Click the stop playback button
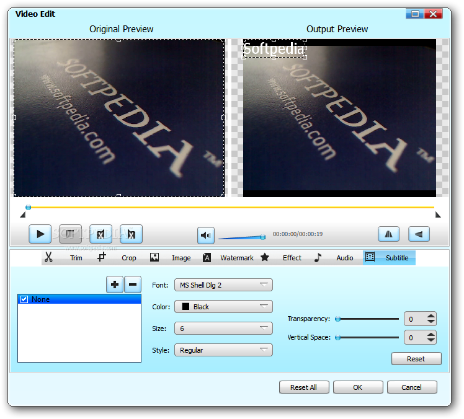 71,234
